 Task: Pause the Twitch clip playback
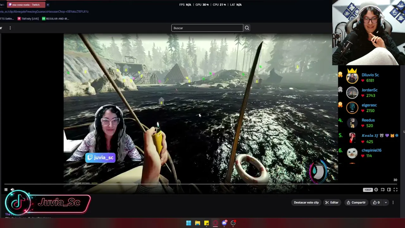coord(6,190)
